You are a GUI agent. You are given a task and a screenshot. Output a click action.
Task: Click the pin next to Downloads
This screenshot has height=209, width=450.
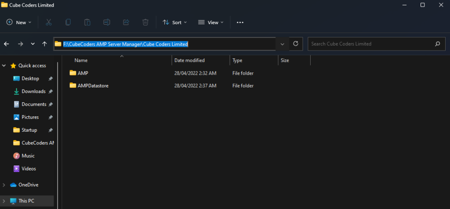(51, 91)
